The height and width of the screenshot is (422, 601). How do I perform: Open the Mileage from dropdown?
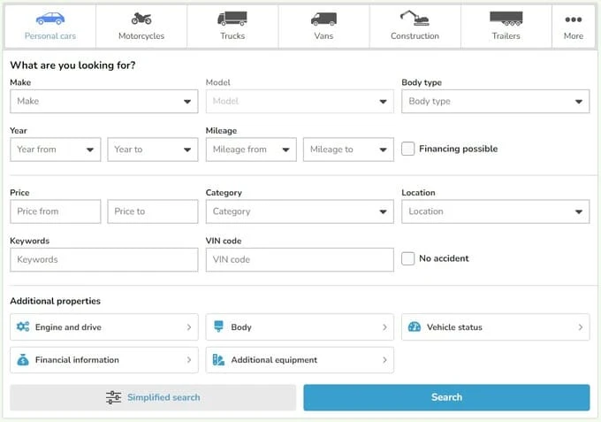coord(251,150)
